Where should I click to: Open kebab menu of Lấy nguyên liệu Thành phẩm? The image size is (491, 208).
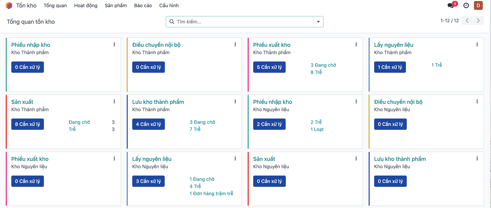tap(477, 45)
